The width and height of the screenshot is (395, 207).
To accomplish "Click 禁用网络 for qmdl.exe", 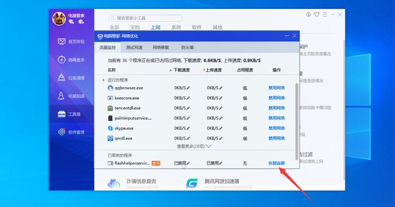I will 276,138.
